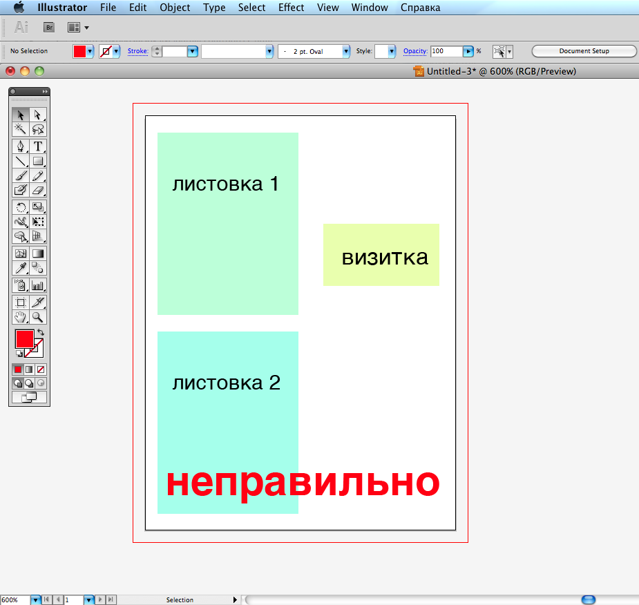Open the stroke color dropdown in control bar

coord(117,51)
